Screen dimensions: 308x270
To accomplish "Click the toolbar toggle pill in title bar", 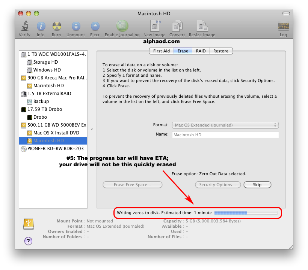I will tap(286, 13).
